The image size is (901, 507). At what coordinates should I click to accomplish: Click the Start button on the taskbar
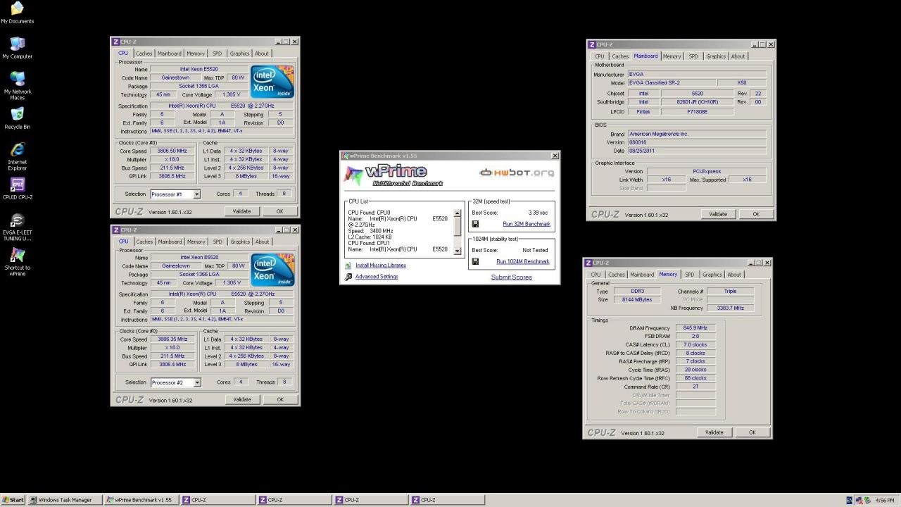[13, 500]
